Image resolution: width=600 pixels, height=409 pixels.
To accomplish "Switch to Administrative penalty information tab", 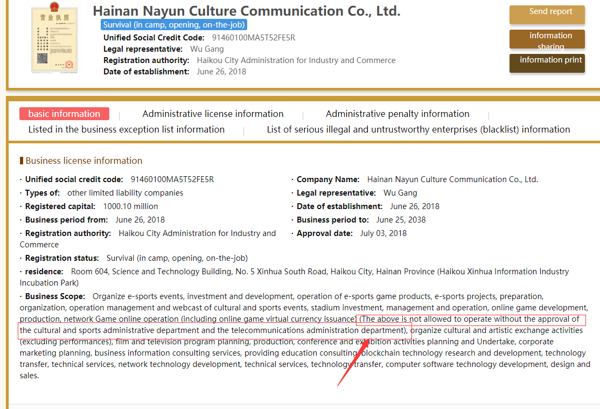I will (397, 114).
